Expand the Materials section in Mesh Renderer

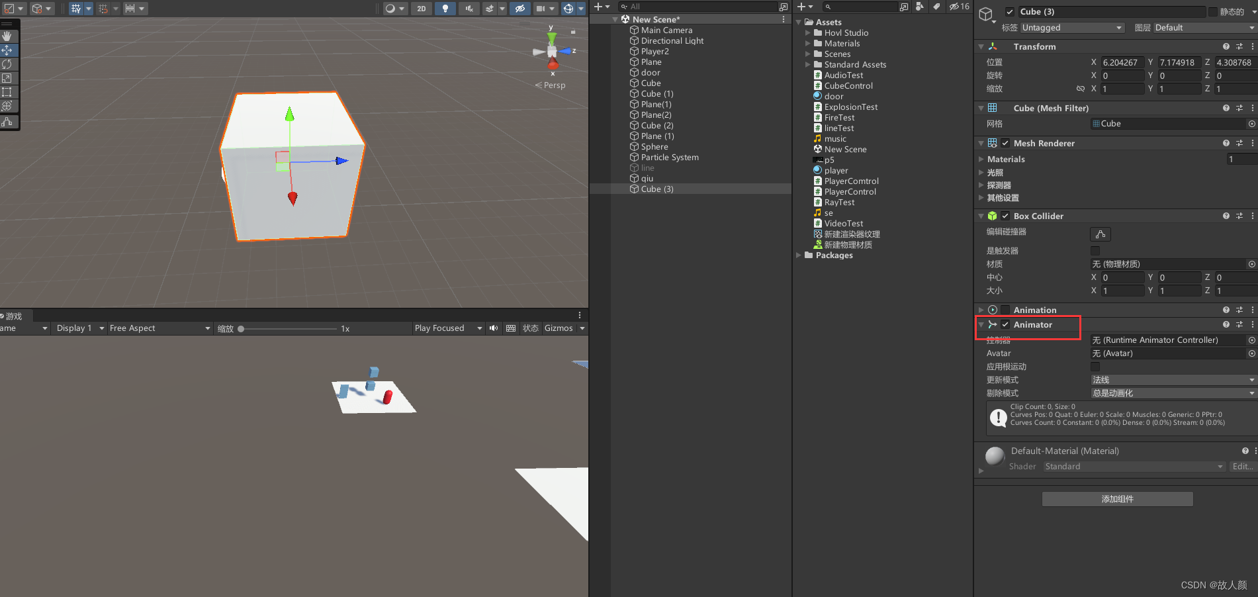tap(981, 159)
